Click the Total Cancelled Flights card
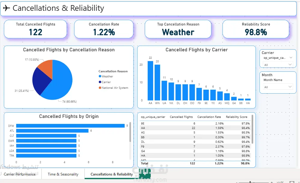 [35, 29]
